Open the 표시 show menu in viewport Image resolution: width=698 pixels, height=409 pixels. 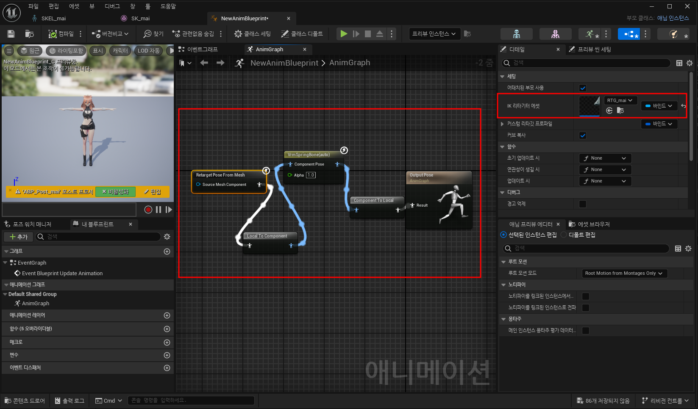point(98,51)
